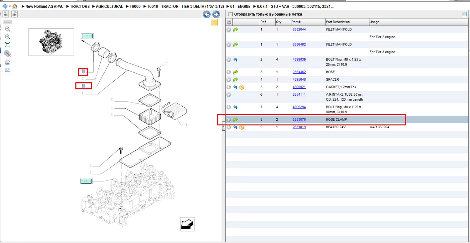
Task: Go to TRACTORS breadcrumb
Action: (80, 6)
